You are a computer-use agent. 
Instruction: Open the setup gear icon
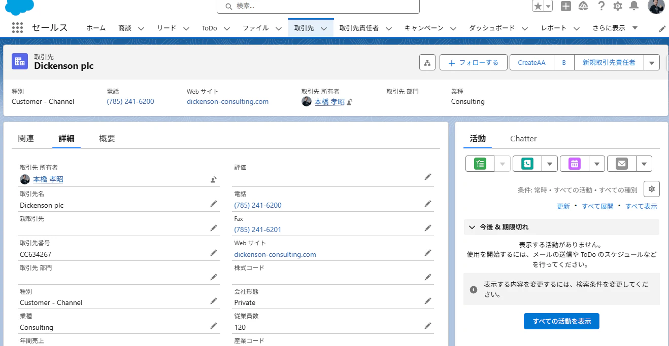point(618,6)
